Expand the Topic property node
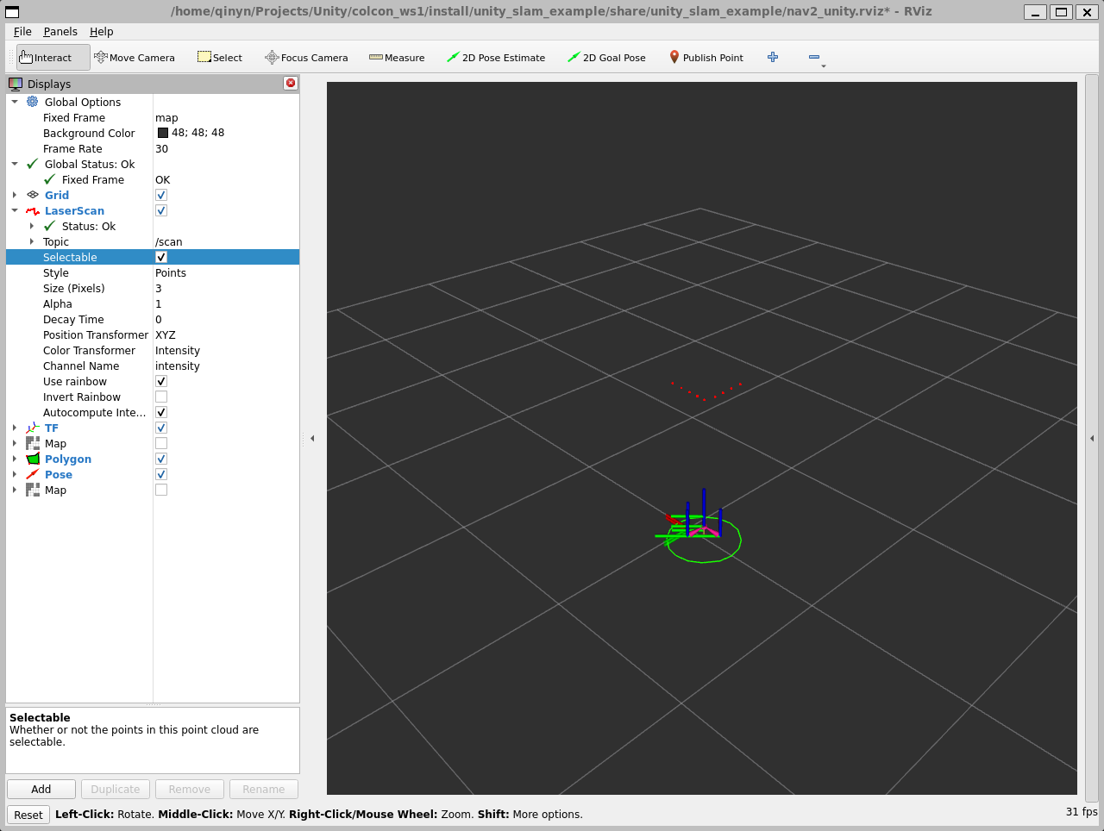 [32, 241]
